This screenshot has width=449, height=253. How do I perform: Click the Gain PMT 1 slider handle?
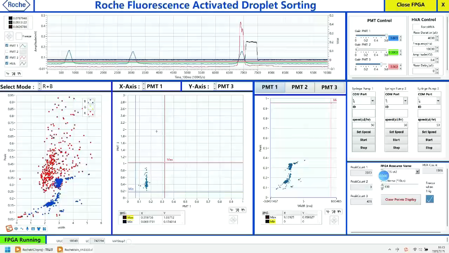(x=386, y=35)
